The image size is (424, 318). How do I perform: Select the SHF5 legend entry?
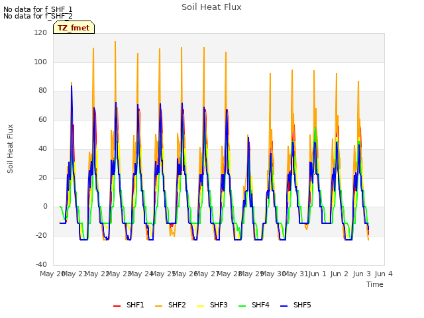point(295,305)
